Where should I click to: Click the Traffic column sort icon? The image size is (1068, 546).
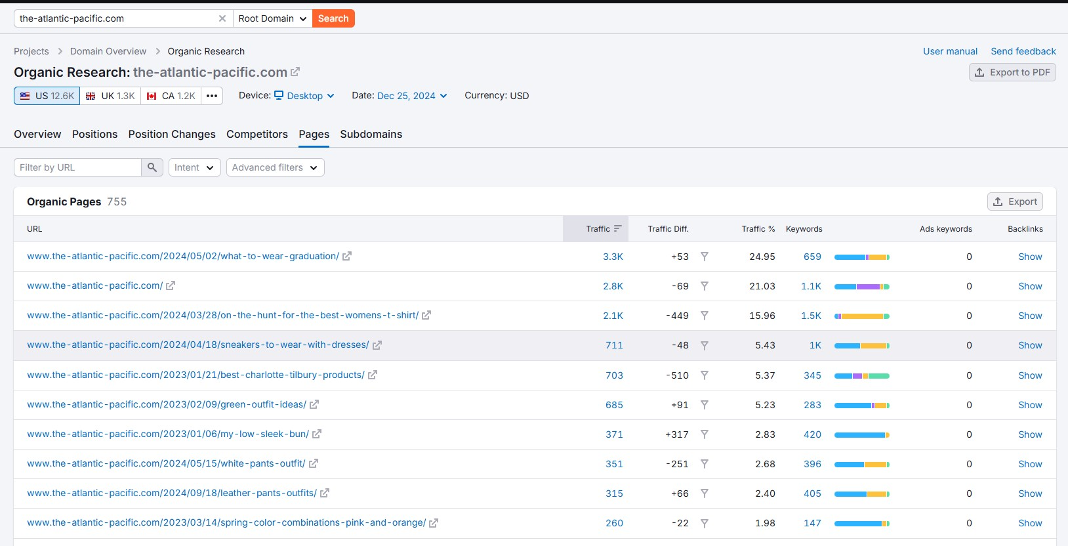pos(617,228)
